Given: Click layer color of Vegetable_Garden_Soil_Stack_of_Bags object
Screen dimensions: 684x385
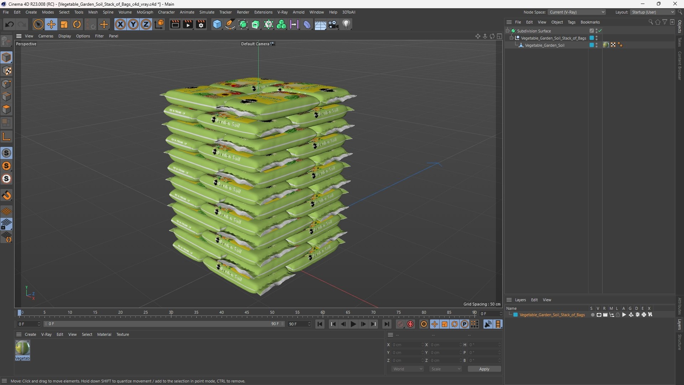Looking at the screenshot, I should coord(592,38).
